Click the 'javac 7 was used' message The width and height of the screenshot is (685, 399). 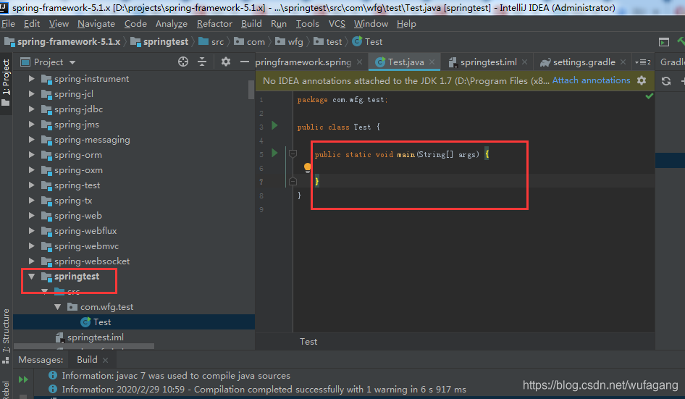(x=176, y=375)
